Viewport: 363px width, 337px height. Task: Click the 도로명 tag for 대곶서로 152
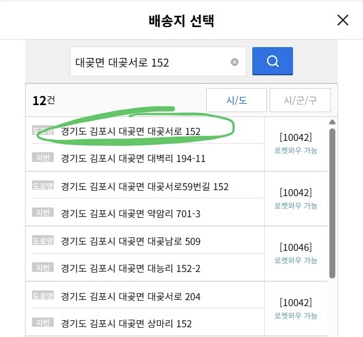coord(43,131)
